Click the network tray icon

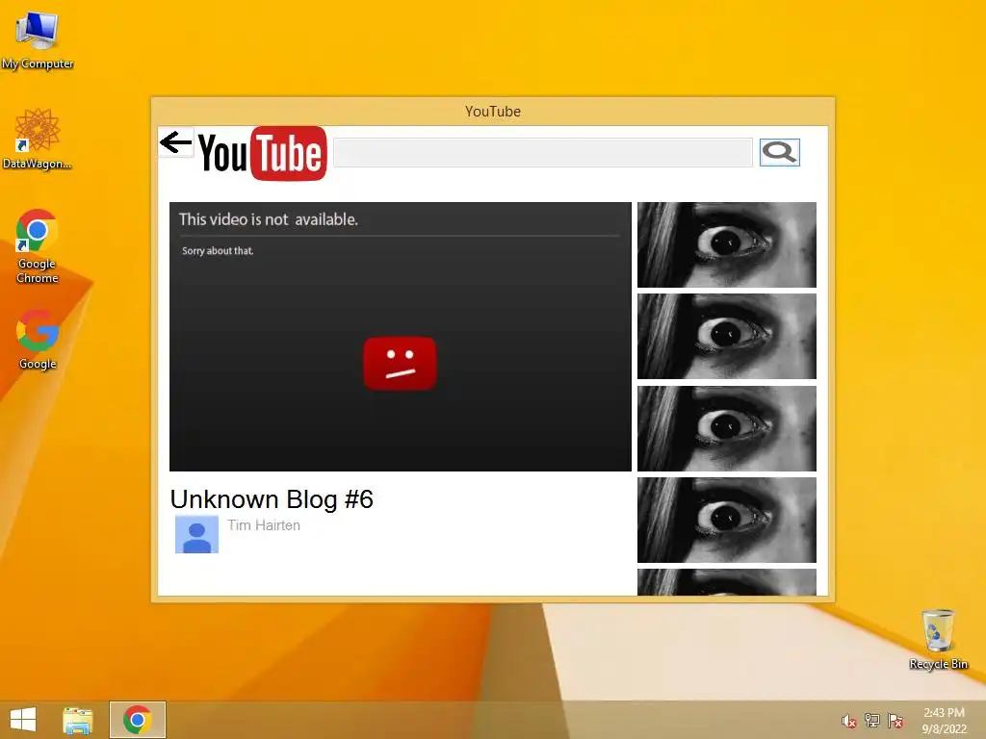click(872, 721)
